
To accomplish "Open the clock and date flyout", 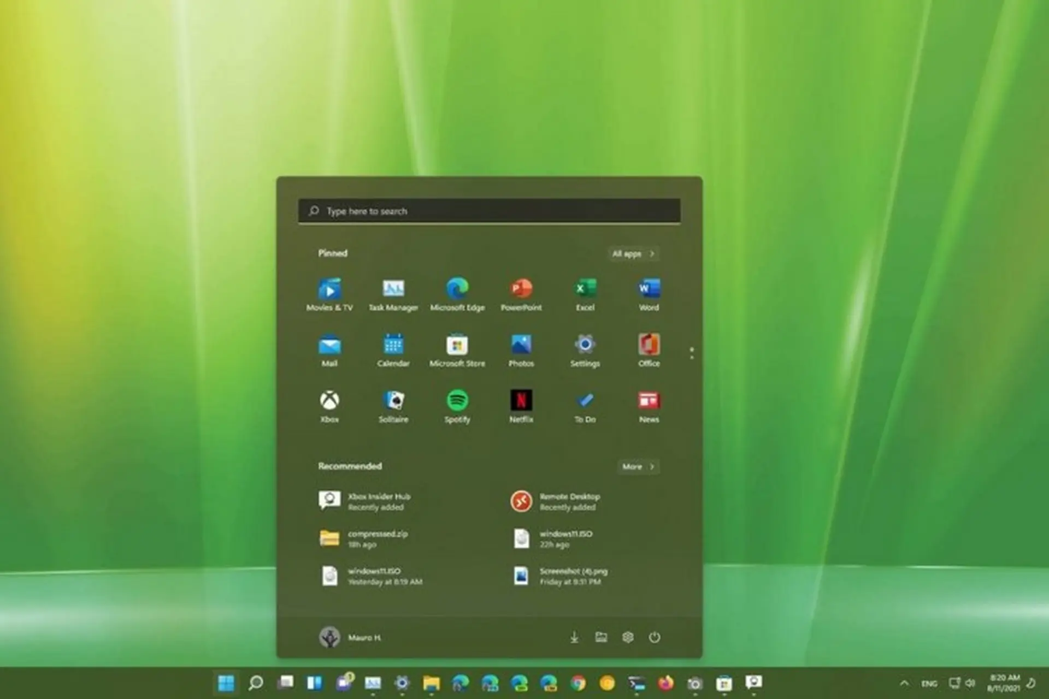I will click(x=1004, y=683).
